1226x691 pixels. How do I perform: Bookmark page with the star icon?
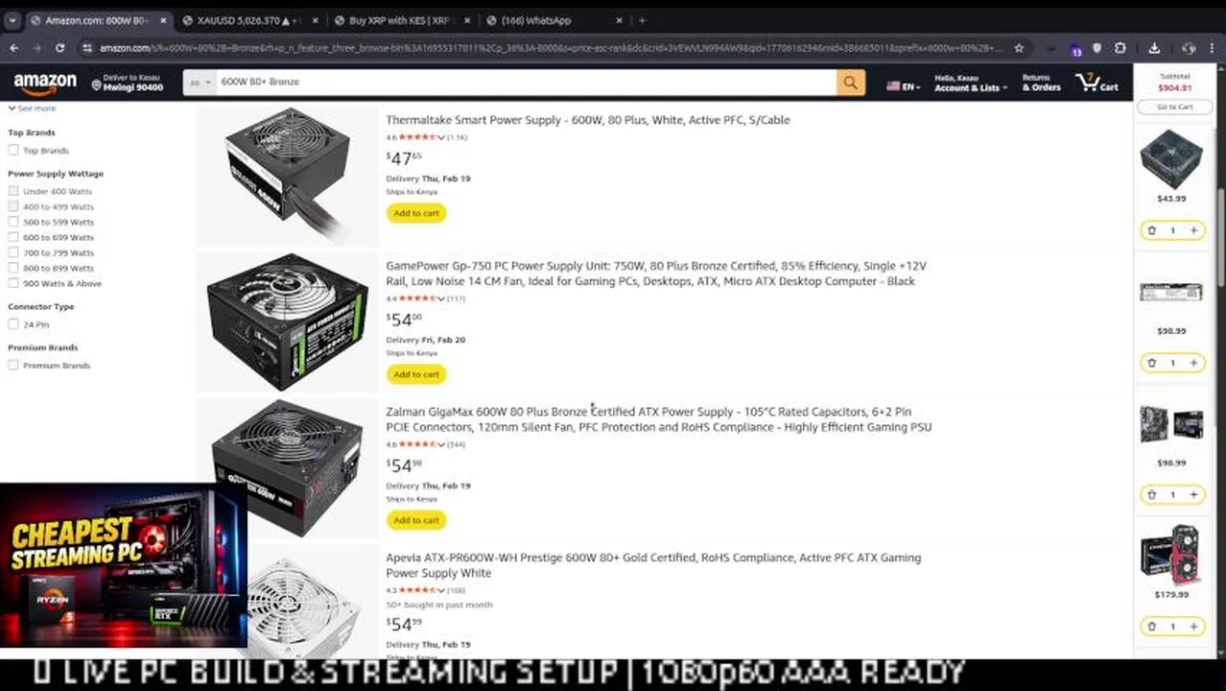pyautogui.click(x=1019, y=48)
